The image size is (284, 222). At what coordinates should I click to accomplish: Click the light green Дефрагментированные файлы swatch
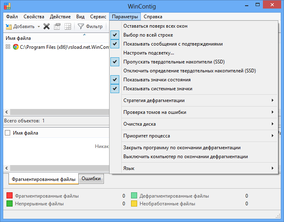pyautogui.click(x=134, y=196)
